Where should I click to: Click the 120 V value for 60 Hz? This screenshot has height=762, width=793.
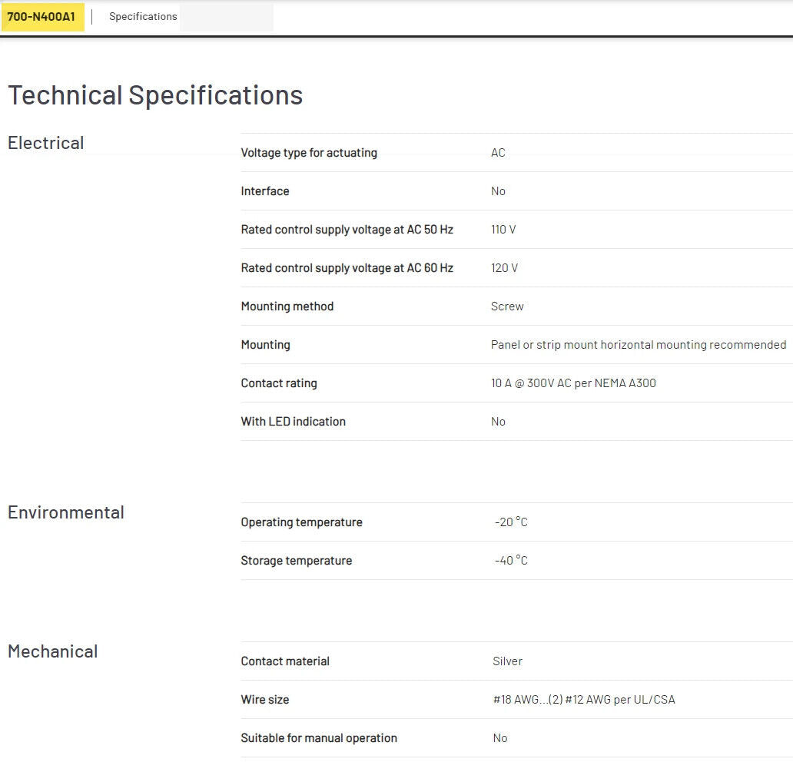pos(504,268)
